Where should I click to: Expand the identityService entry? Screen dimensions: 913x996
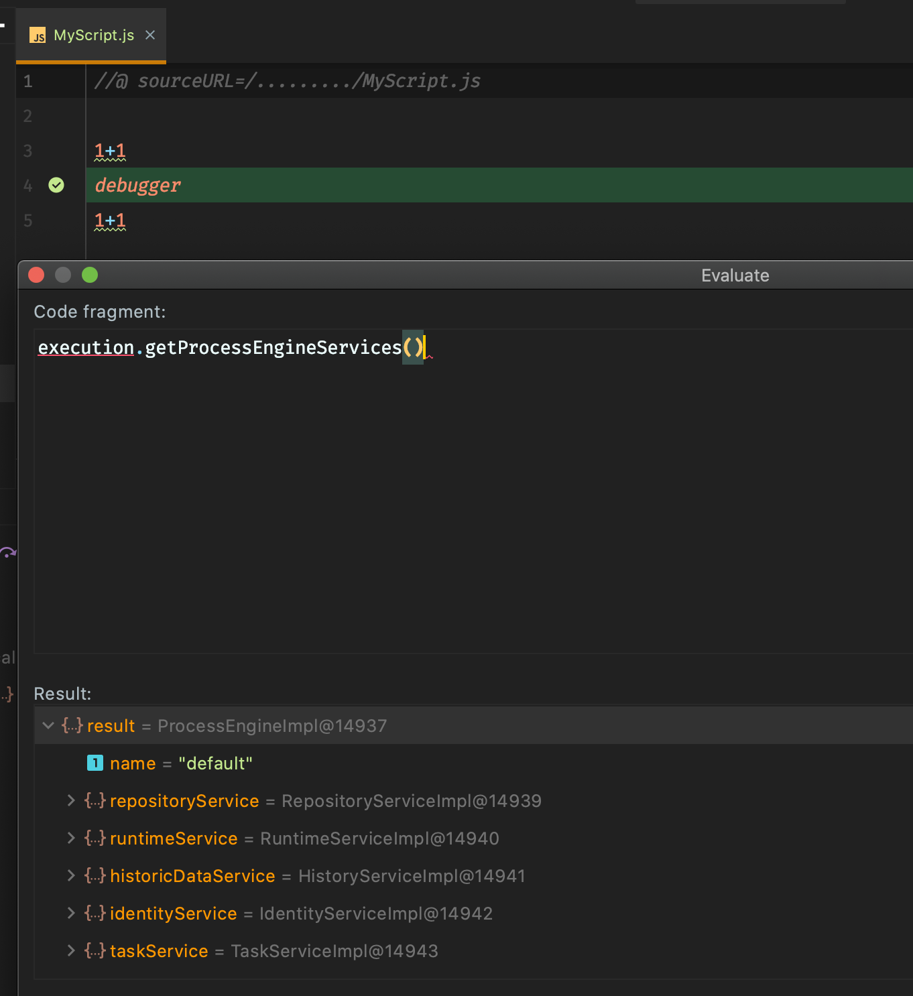(x=71, y=913)
